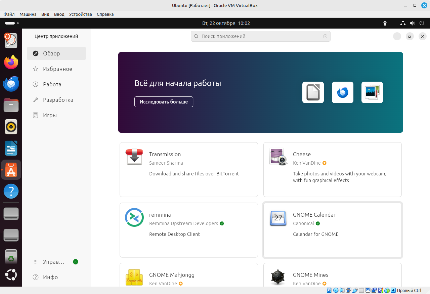430x294 pixels.
Task: Open image viewer icon in the banner
Action: point(372,92)
